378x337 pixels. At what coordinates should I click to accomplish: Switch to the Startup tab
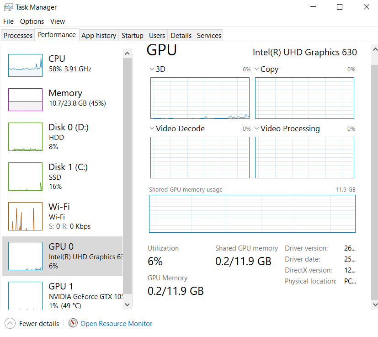click(133, 36)
